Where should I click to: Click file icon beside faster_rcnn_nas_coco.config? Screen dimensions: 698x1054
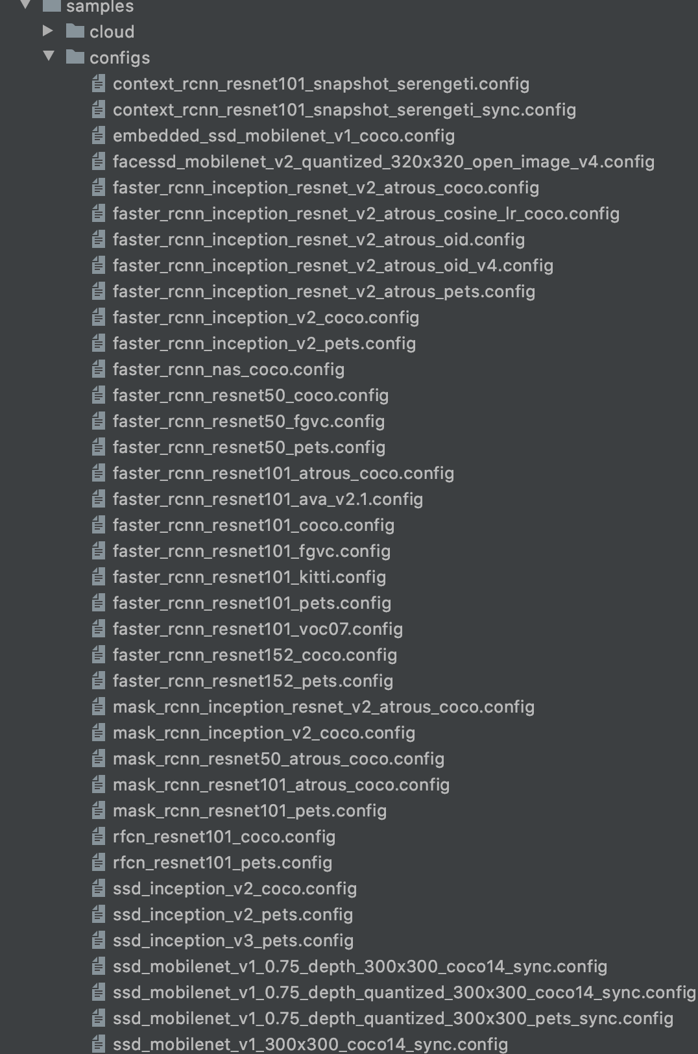[x=99, y=369]
